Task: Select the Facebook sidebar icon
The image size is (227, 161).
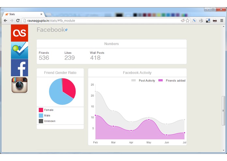Action: pyautogui.click(x=20, y=67)
